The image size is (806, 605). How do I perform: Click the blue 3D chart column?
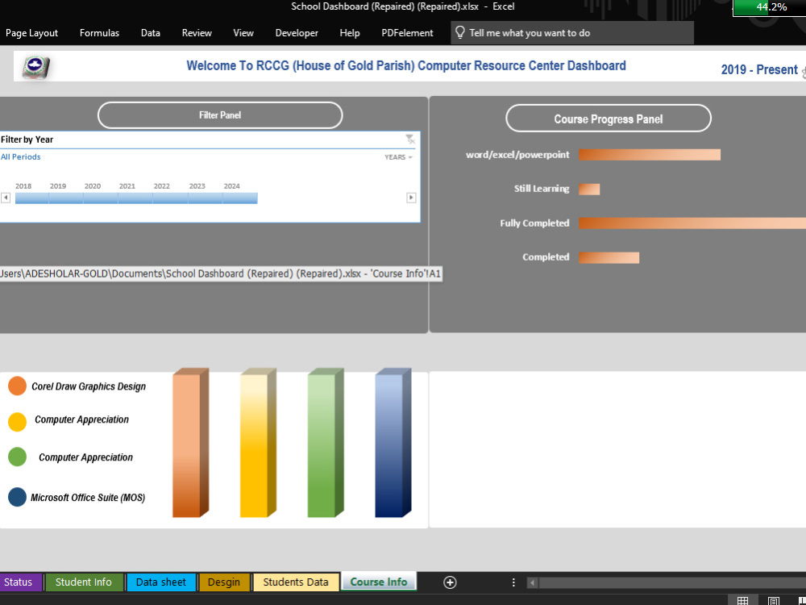pos(393,443)
